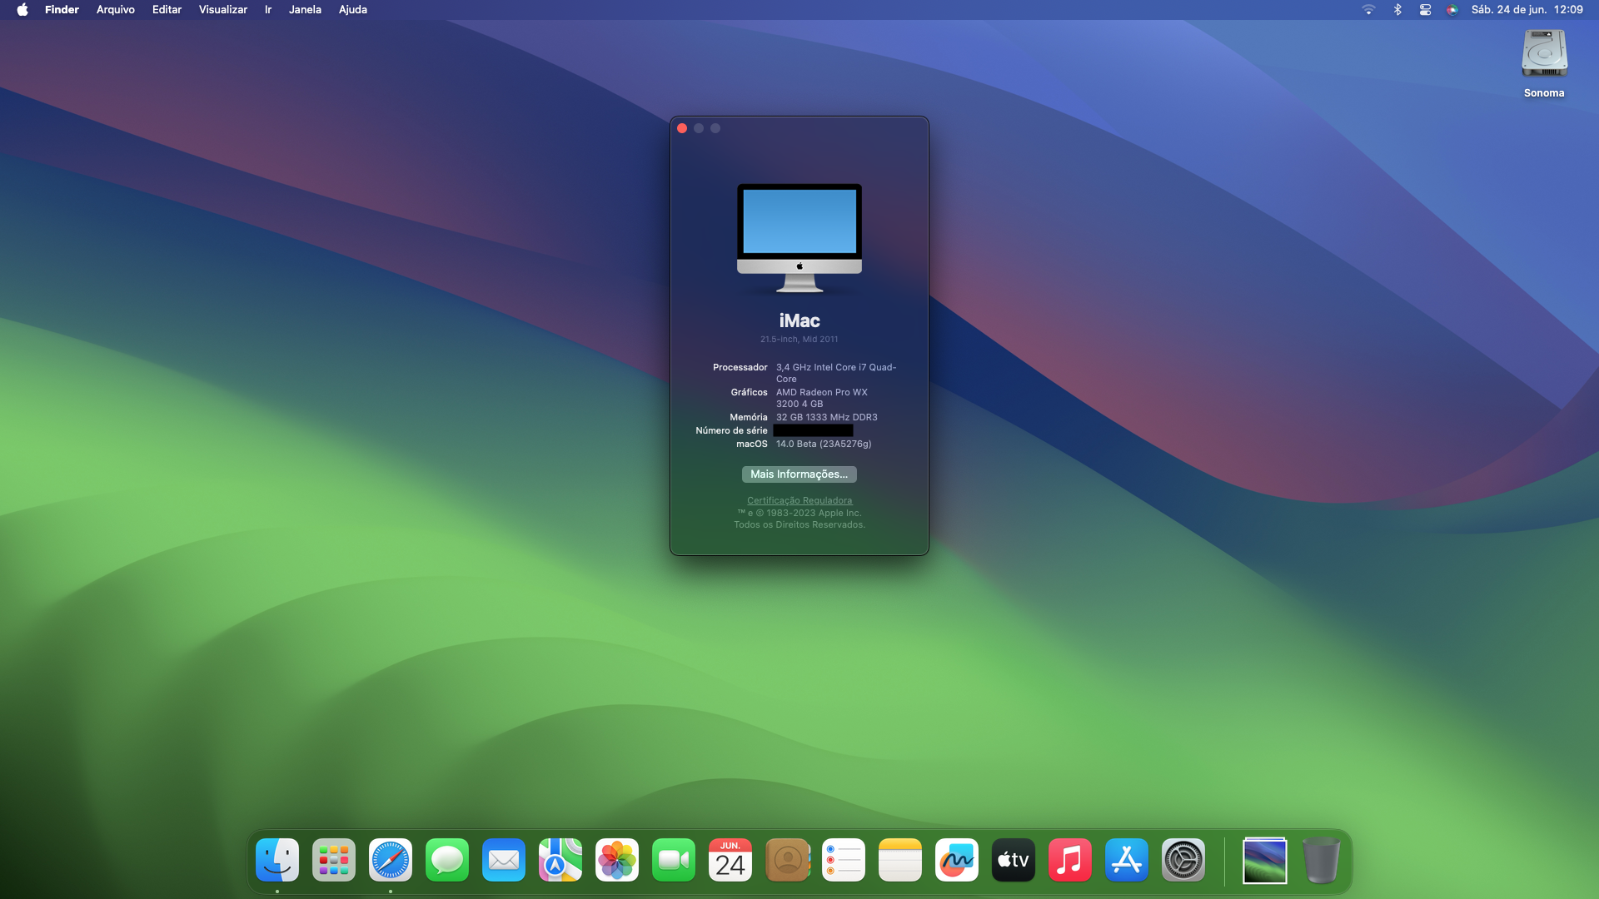Open Photos app in dock
The width and height of the screenshot is (1599, 899).
(617, 860)
